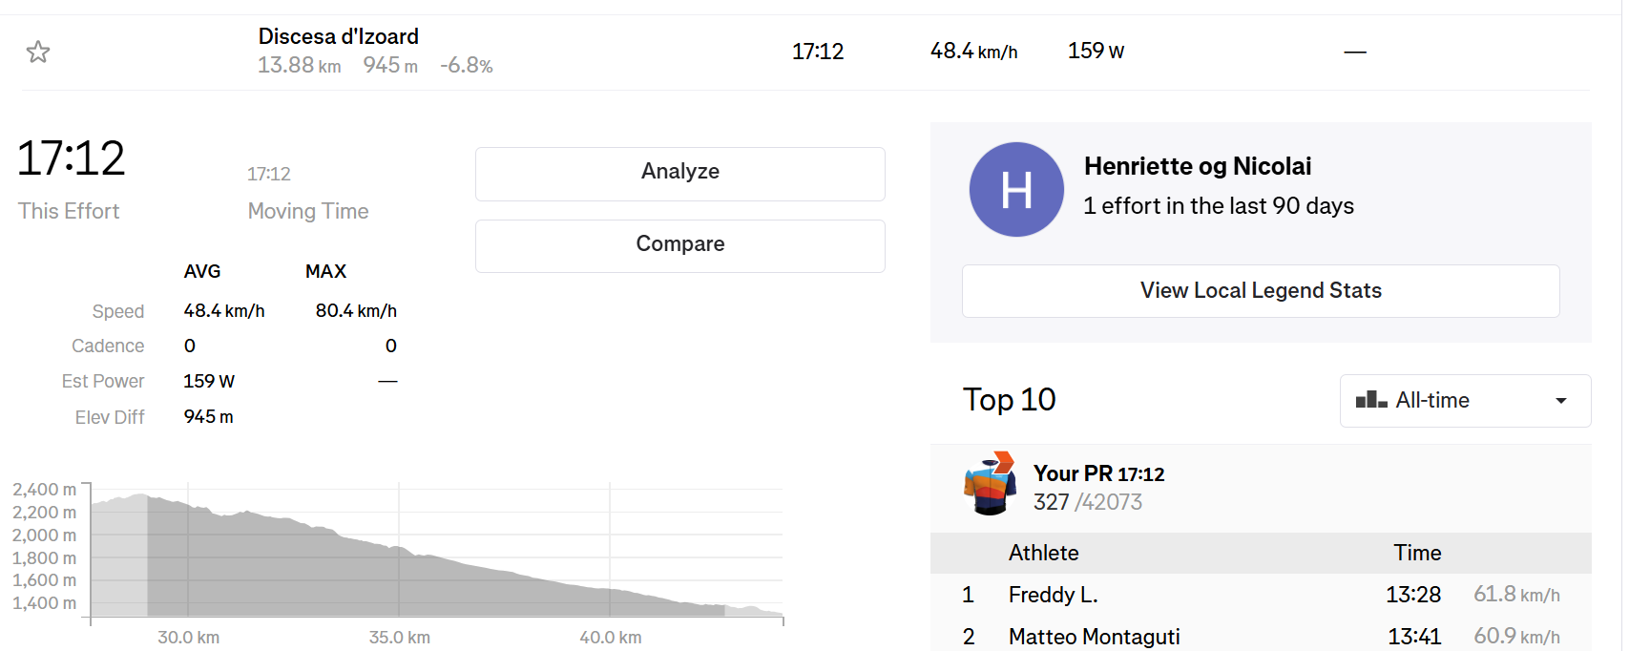
Task: Star the Discesa d'Izoard segment
Action: tap(38, 52)
